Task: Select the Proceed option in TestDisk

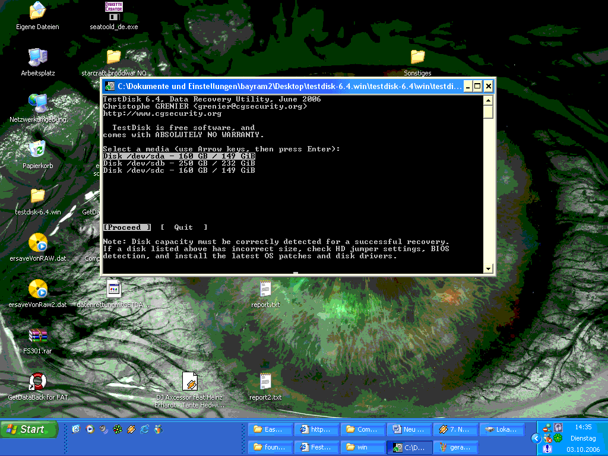Action: coord(127,227)
